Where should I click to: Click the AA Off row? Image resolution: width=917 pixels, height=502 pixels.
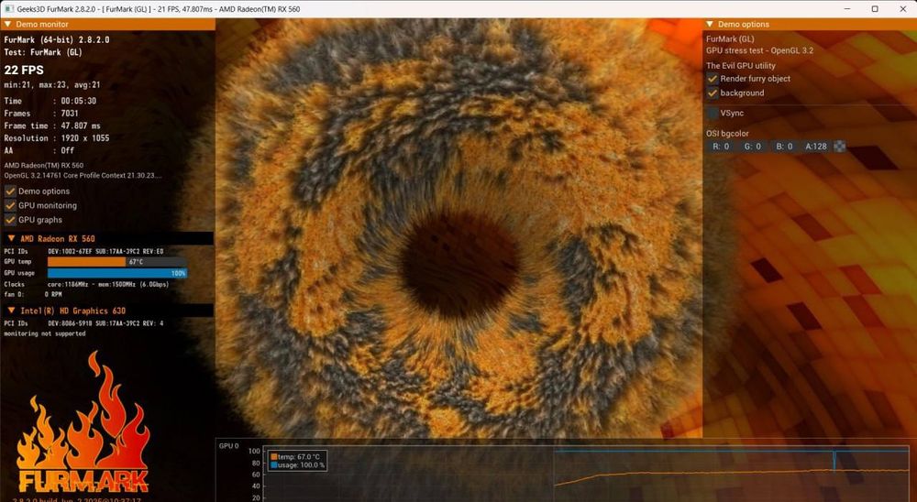tap(39, 151)
